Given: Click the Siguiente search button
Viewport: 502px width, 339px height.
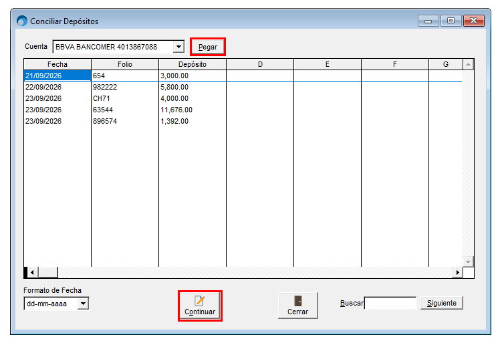Looking at the screenshot, I should (441, 303).
